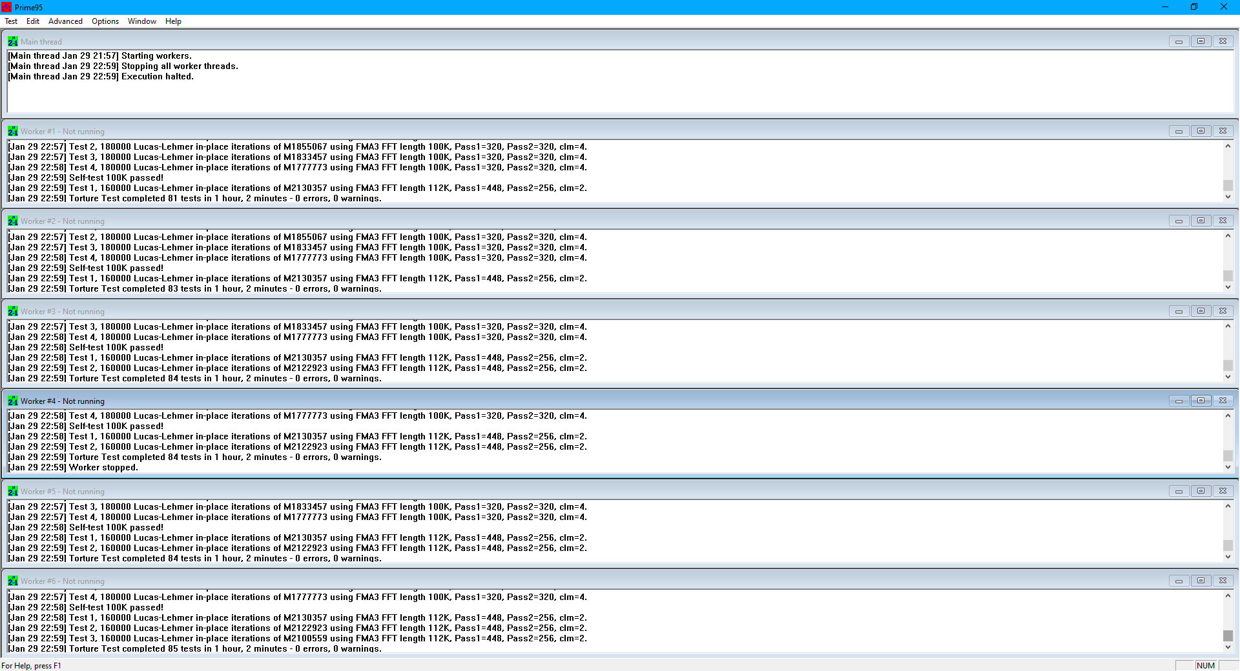1240x671 pixels.
Task: Close the Worker #2 window
Action: (1223, 221)
